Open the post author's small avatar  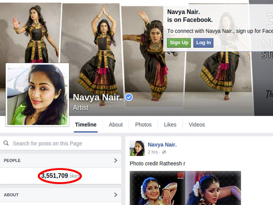click(137, 148)
